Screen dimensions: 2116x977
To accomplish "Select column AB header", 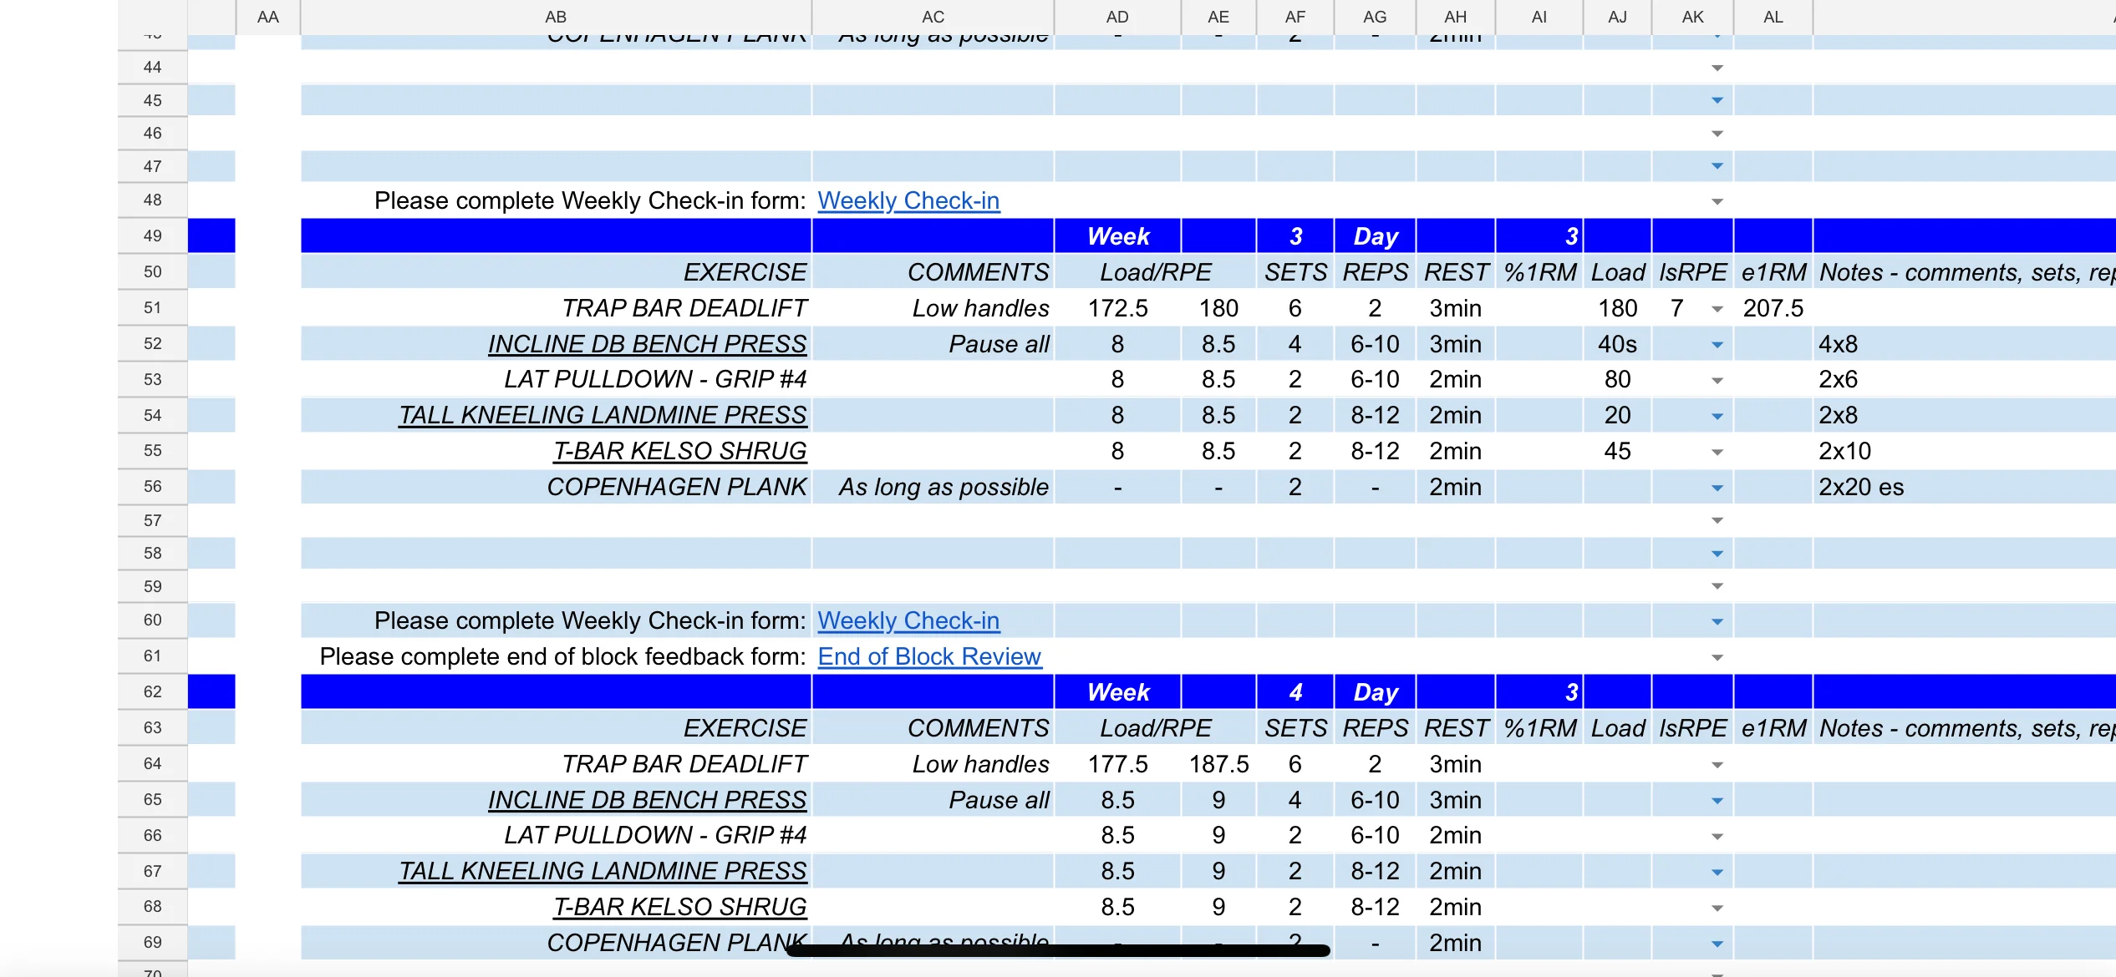I will 555,17.
